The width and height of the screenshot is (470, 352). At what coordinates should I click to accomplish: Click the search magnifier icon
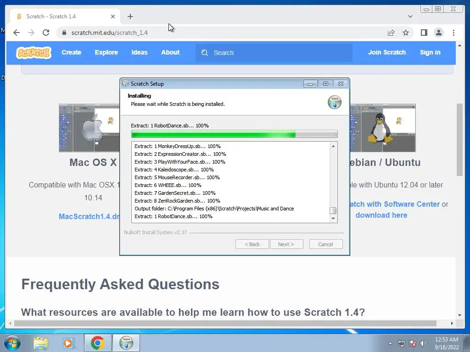(x=204, y=53)
